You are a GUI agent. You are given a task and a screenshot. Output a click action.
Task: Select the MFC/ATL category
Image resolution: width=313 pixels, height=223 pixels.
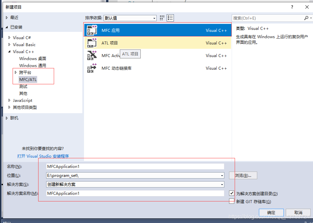point(27,79)
